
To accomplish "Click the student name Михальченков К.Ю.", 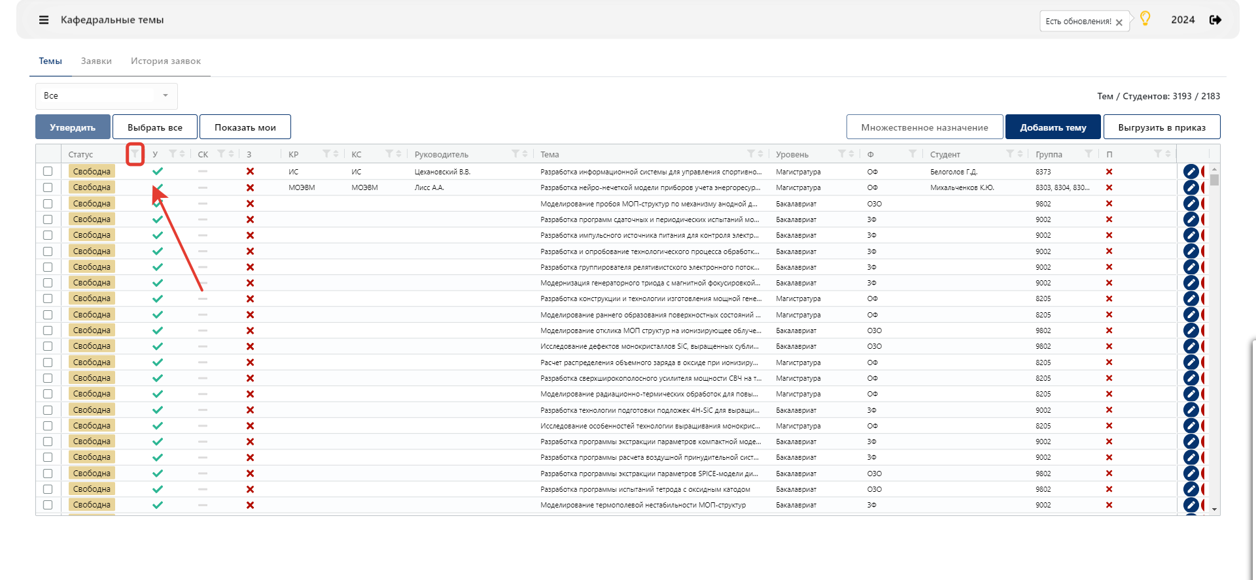I will click(x=962, y=187).
